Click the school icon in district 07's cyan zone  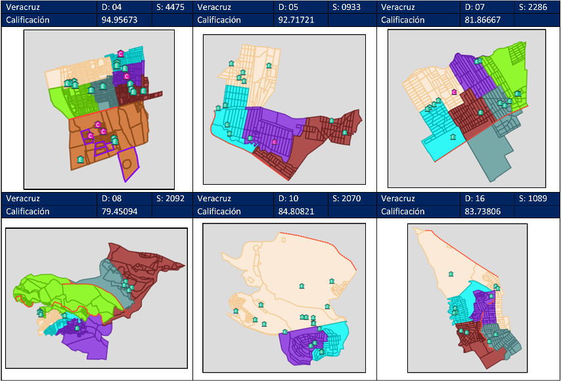(x=453, y=137)
